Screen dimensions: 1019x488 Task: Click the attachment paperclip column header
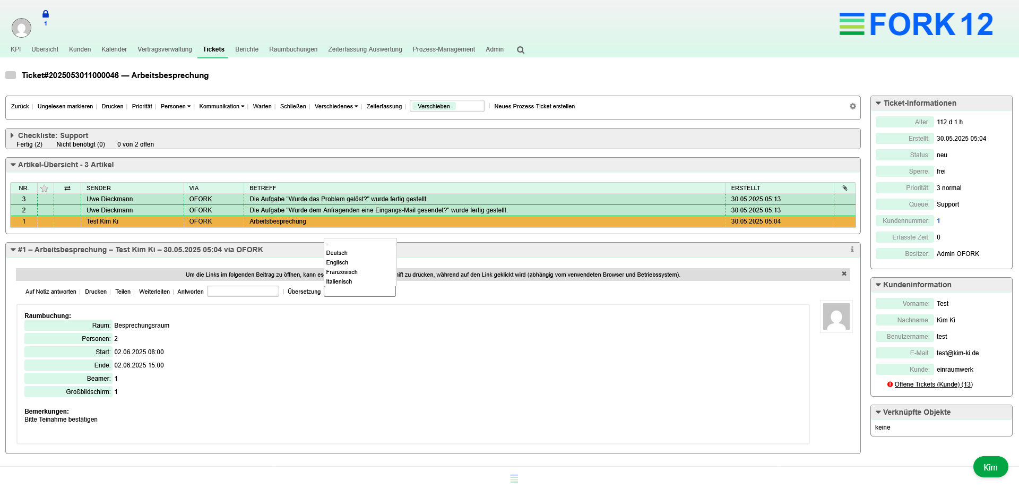(845, 188)
